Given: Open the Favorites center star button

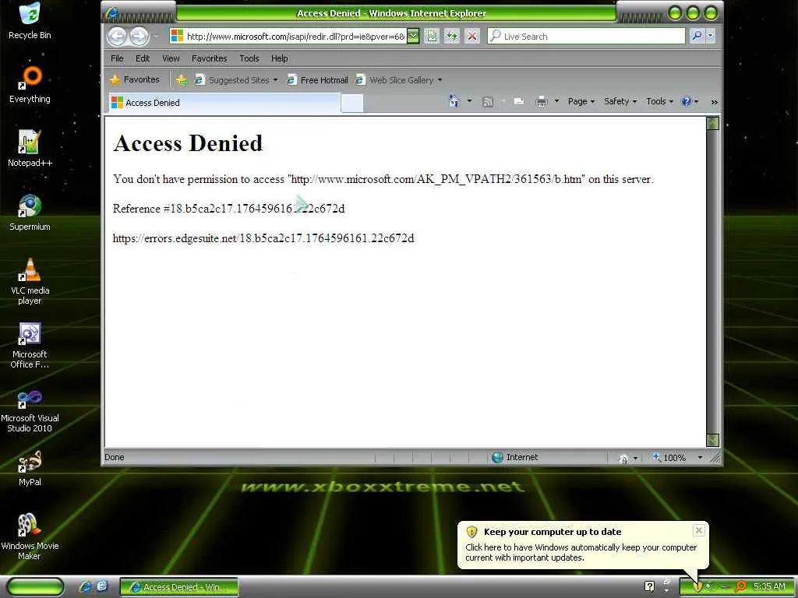Looking at the screenshot, I should (135, 80).
